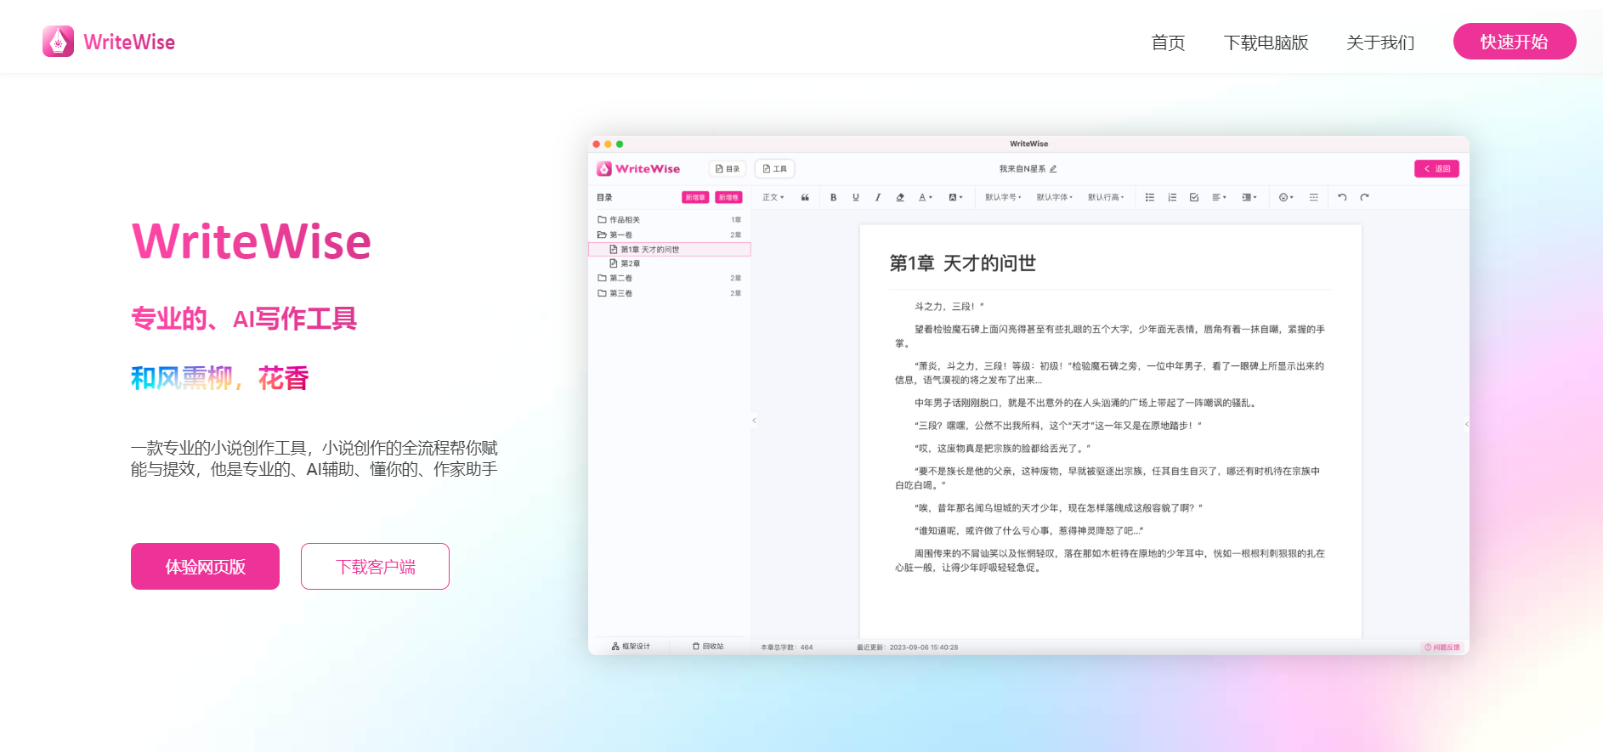Toggle underline formatting
Image resolution: width=1603 pixels, height=752 pixels.
click(x=856, y=197)
